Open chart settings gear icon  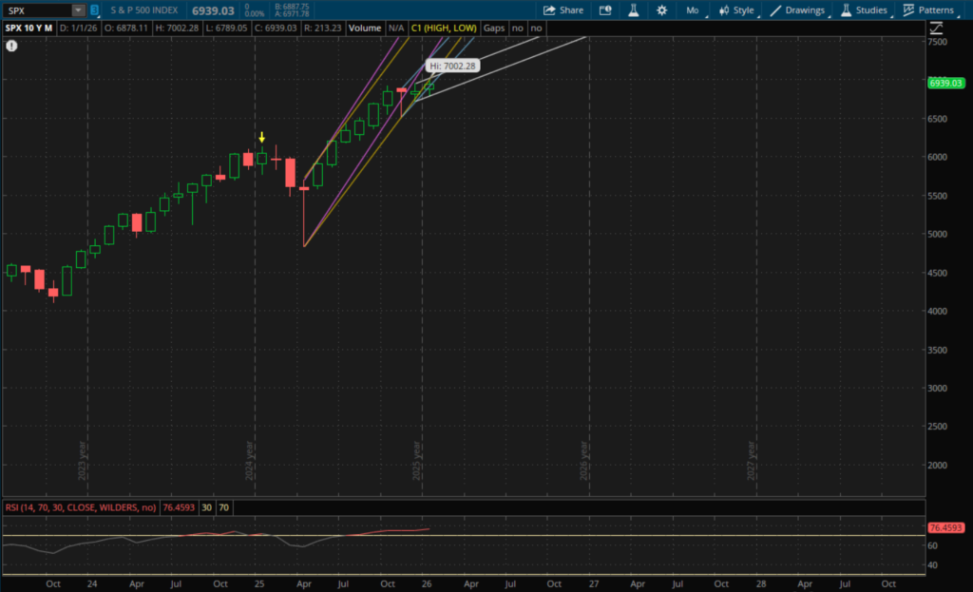661,10
